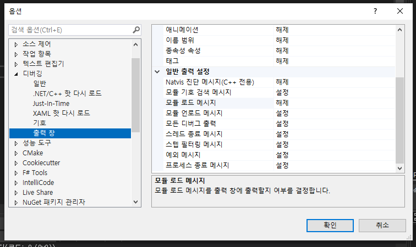Click tree scrollbar down arrow
This screenshot has width=416, height=247.
point(135,202)
